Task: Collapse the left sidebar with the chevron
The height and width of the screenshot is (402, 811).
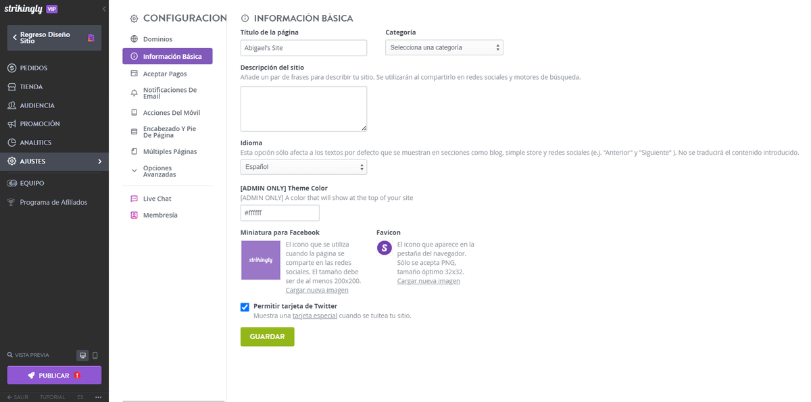Action: pyautogui.click(x=103, y=9)
